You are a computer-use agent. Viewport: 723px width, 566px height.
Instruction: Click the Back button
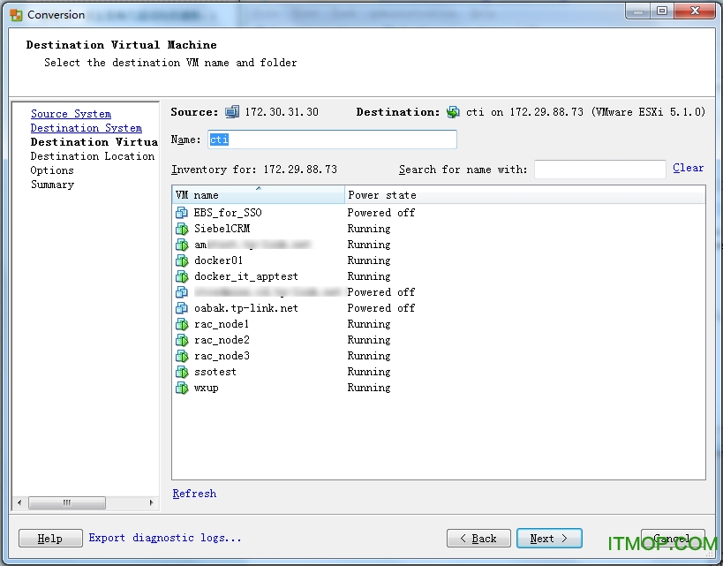click(x=478, y=539)
